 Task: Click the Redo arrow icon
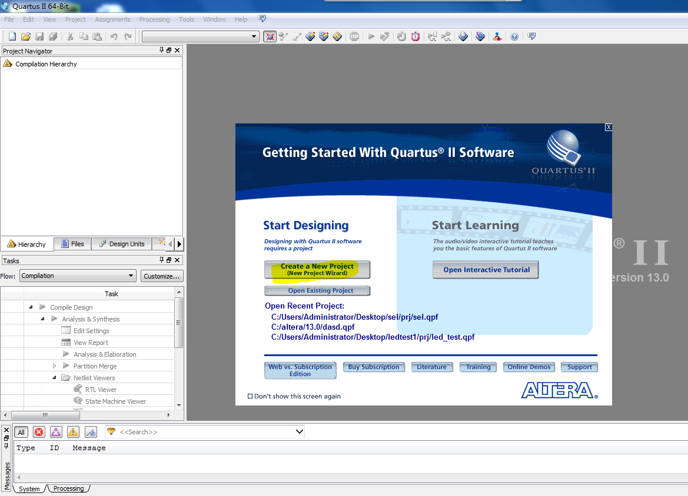(128, 36)
